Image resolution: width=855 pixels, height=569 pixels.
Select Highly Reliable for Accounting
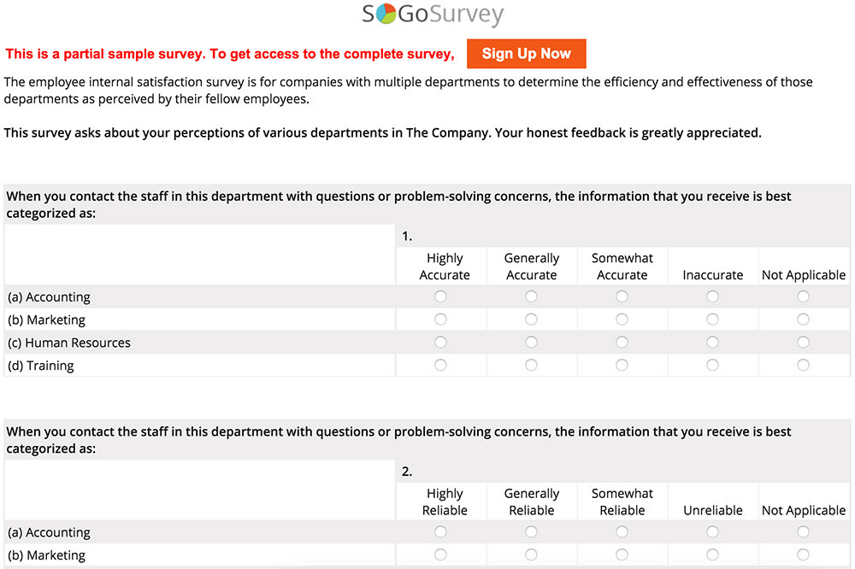click(x=440, y=532)
